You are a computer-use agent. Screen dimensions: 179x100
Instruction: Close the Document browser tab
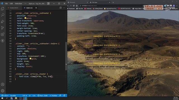point(87,2)
